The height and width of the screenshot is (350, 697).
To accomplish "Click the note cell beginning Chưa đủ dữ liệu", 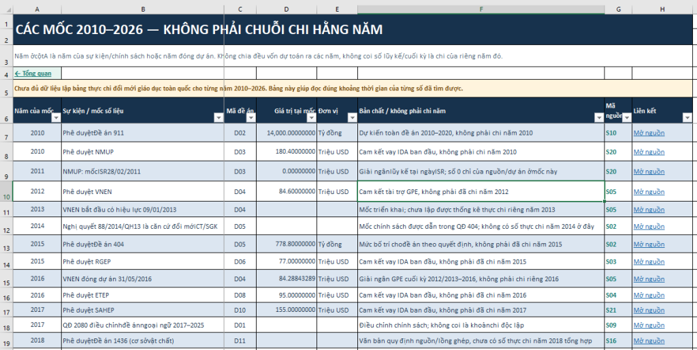I will coord(353,89).
